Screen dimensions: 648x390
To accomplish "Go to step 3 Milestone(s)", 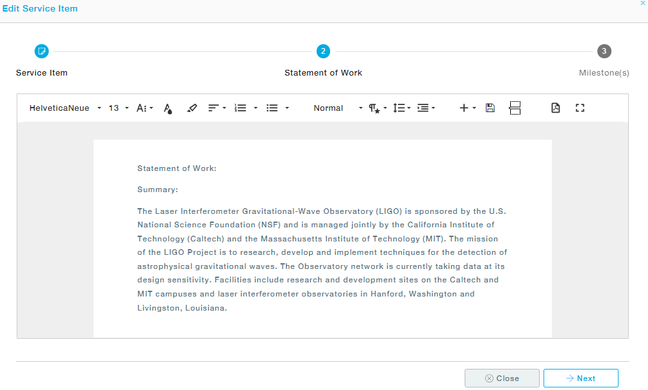I will pos(604,51).
